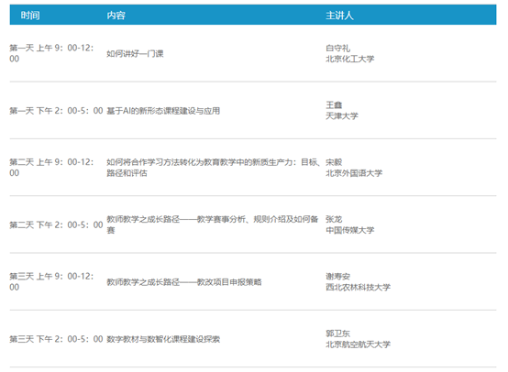The width and height of the screenshot is (508, 372).
Task: Click speaker name 宋毅
Action: pos(334,162)
